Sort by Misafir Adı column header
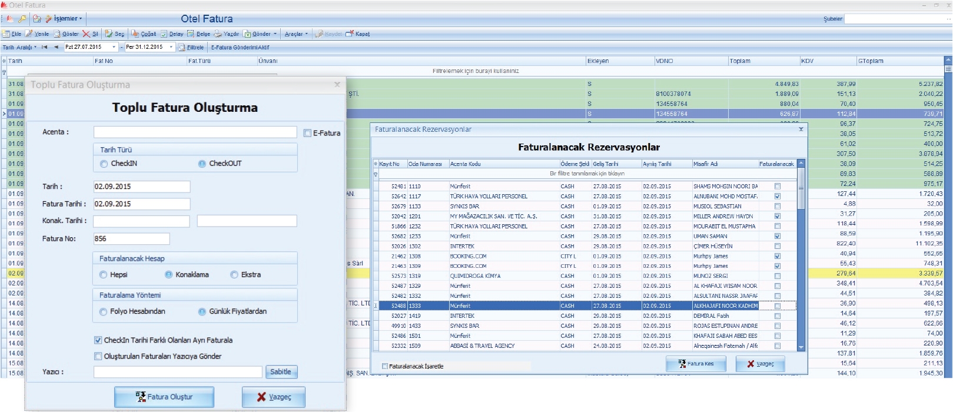The height and width of the screenshot is (412, 953). [725, 164]
